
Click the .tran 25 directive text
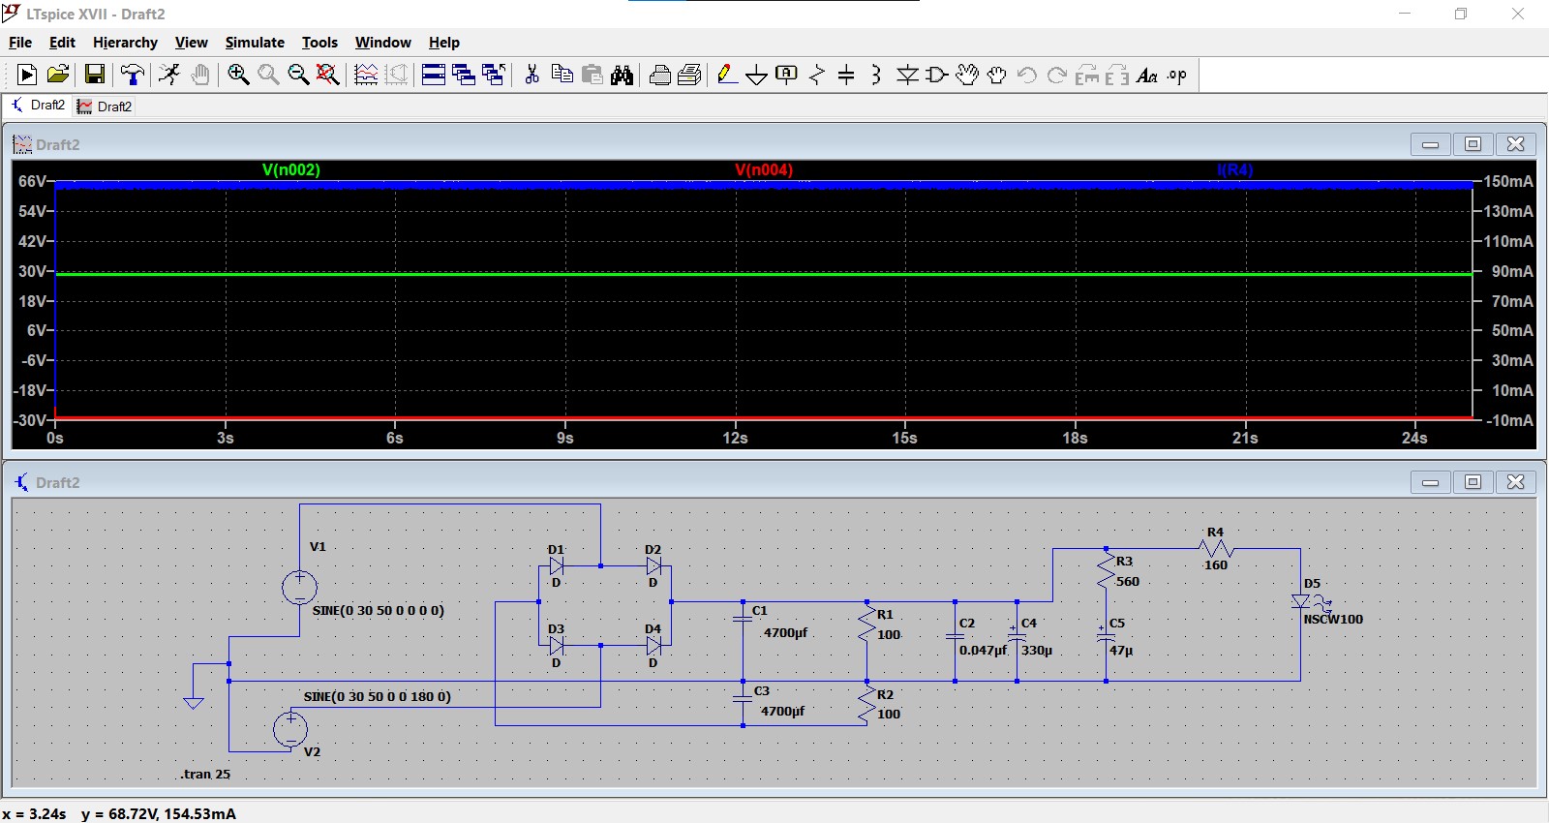(x=205, y=774)
